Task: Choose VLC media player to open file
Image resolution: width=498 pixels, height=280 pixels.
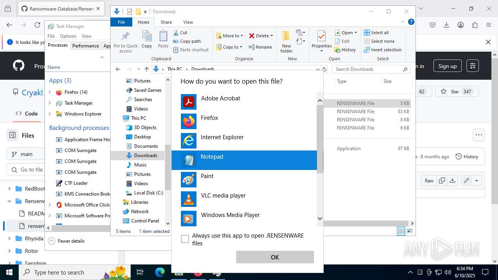Action: click(x=244, y=199)
